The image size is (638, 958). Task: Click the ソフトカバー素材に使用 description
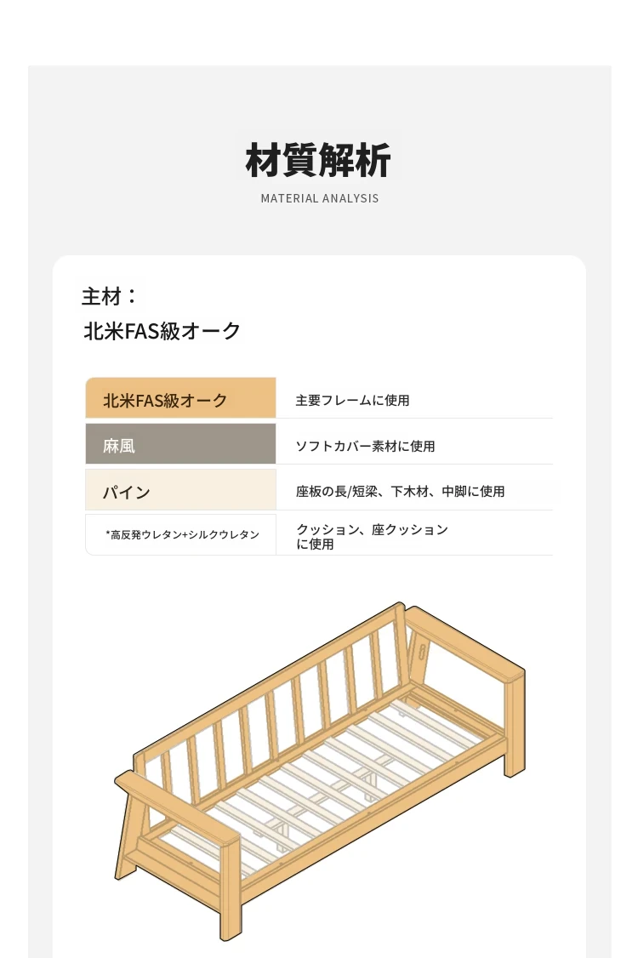366,446
